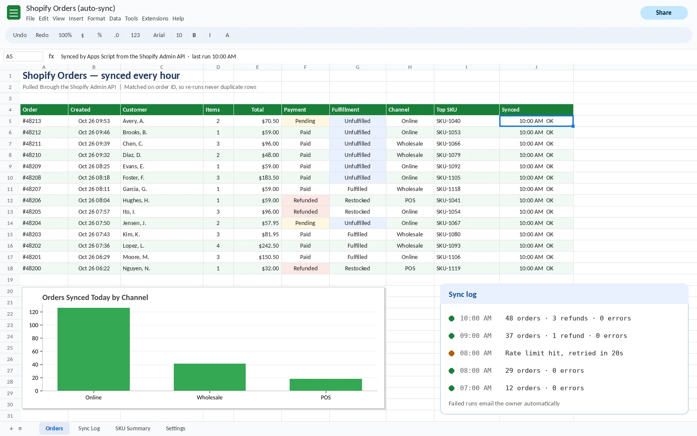Viewport: 697px width, 436px height.
Task: Select column F header
Action: (x=305, y=67)
